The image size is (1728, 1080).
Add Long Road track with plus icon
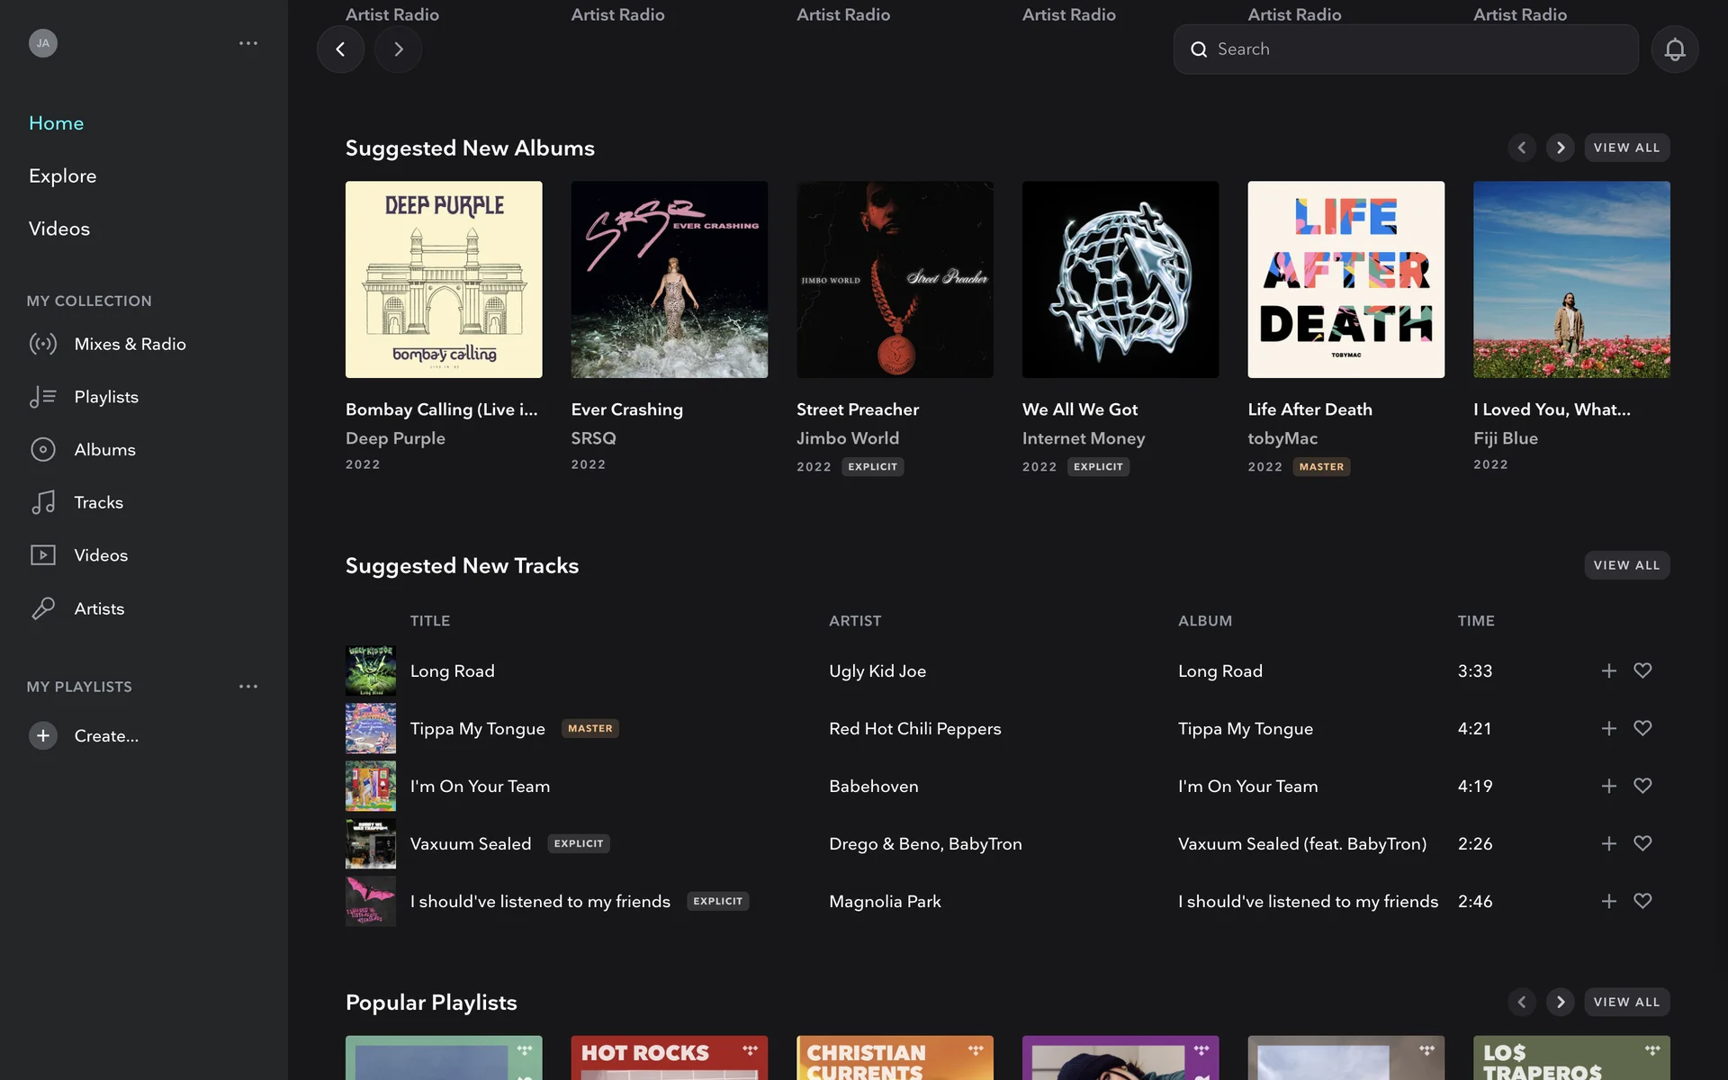point(1608,670)
